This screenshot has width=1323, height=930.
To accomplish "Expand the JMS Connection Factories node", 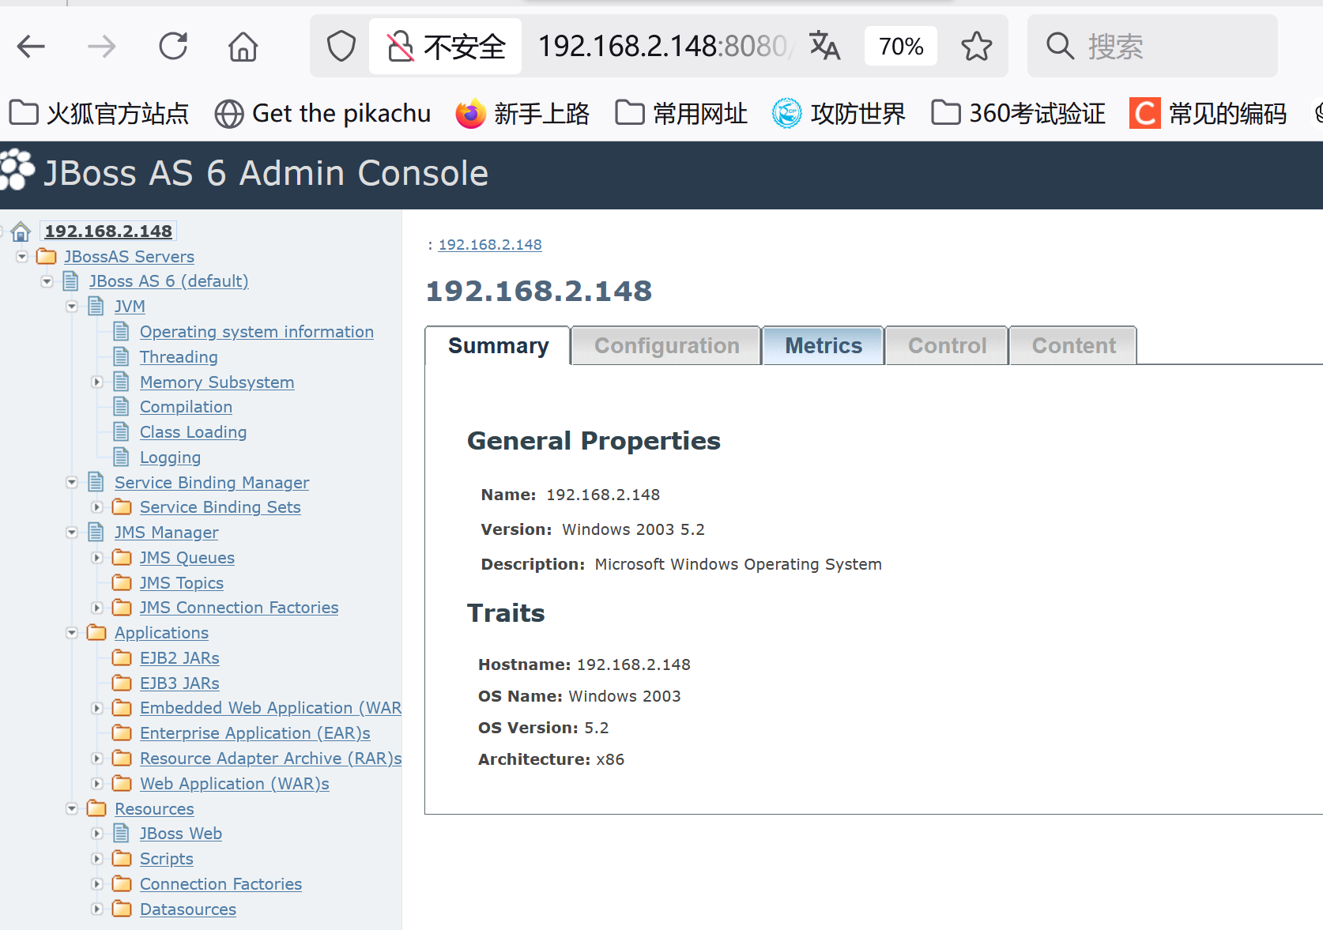I will tap(97, 608).
